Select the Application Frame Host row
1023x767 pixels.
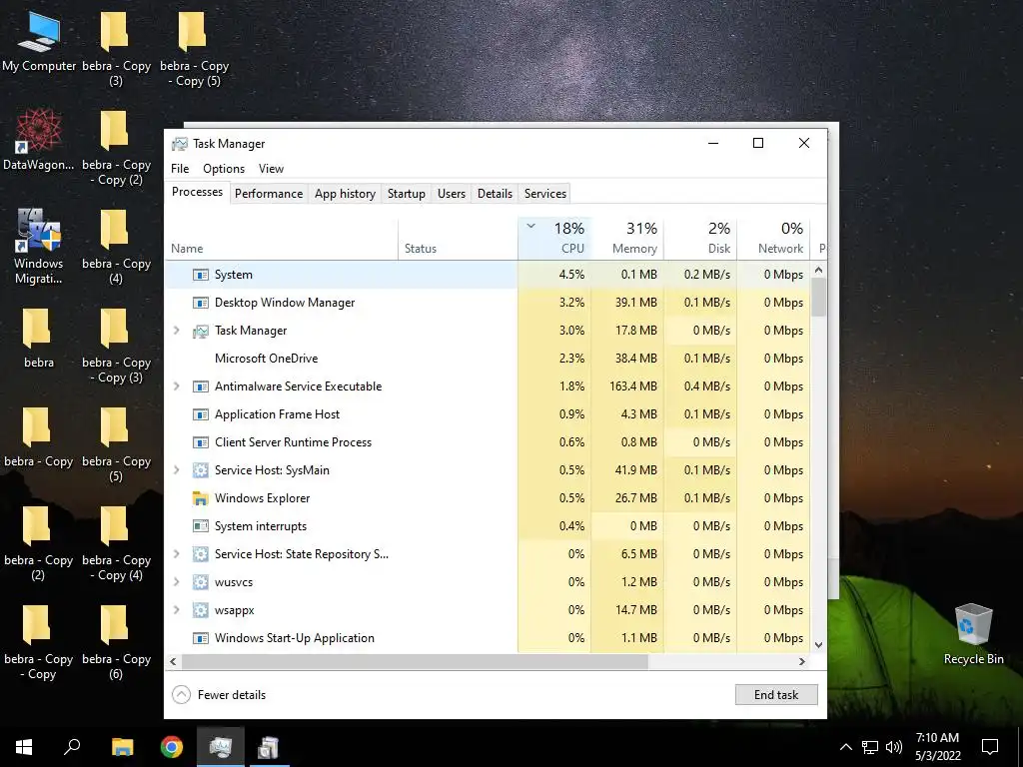click(488, 414)
